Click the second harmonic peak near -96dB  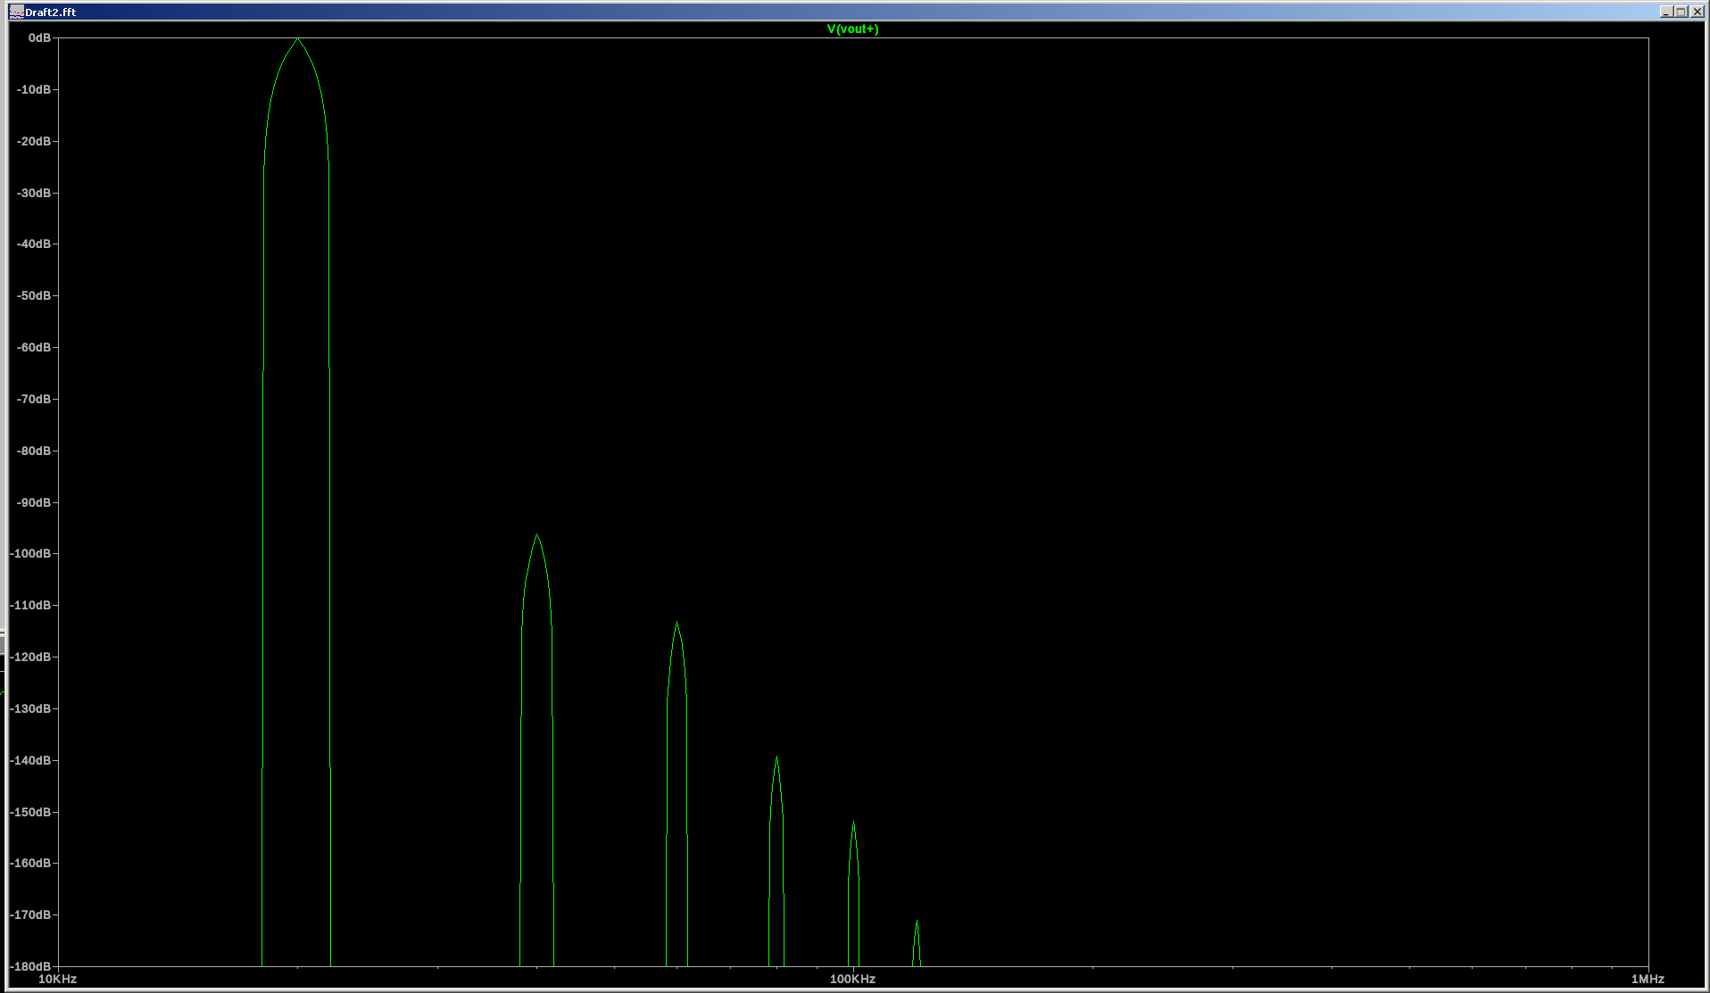pos(536,535)
